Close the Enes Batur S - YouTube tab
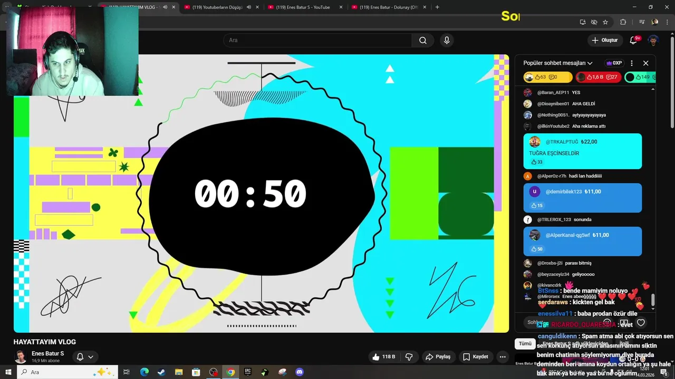Viewport: 675px width, 379px height. 341,7
